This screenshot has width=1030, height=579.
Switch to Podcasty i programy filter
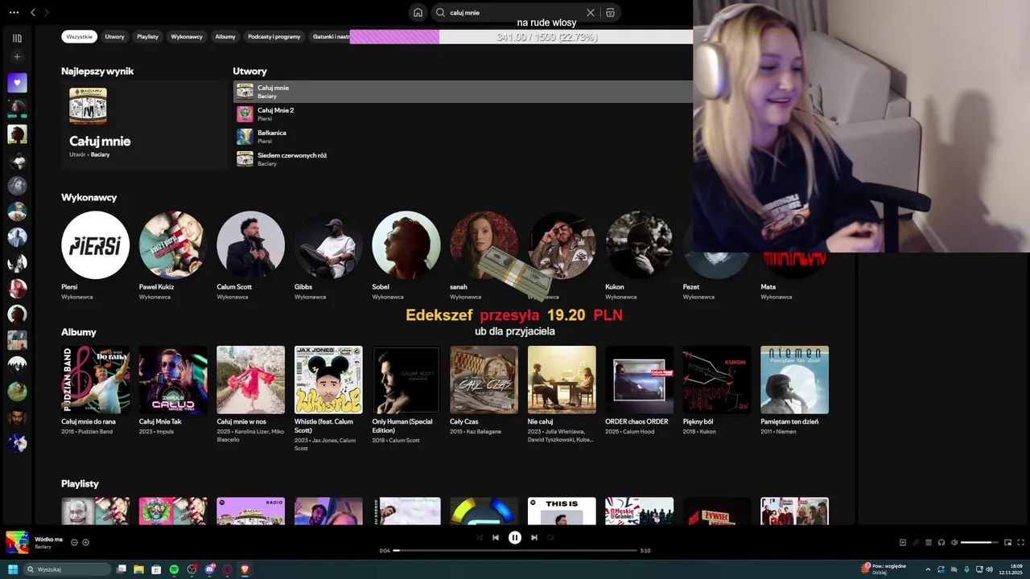[274, 36]
